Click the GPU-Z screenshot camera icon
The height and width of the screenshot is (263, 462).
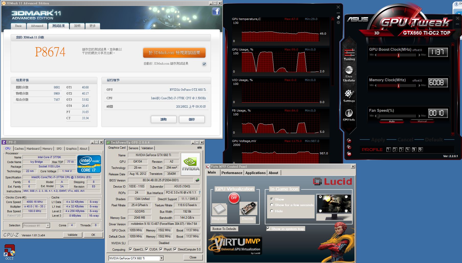coord(200,148)
